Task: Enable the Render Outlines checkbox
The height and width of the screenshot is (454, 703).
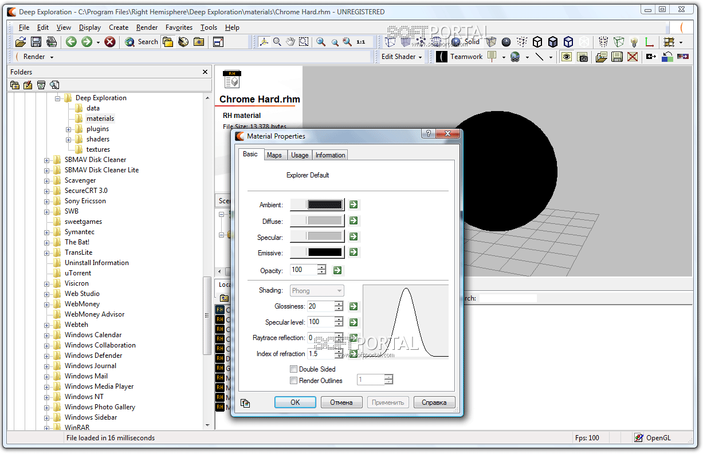Action: [x=294, y=381]
